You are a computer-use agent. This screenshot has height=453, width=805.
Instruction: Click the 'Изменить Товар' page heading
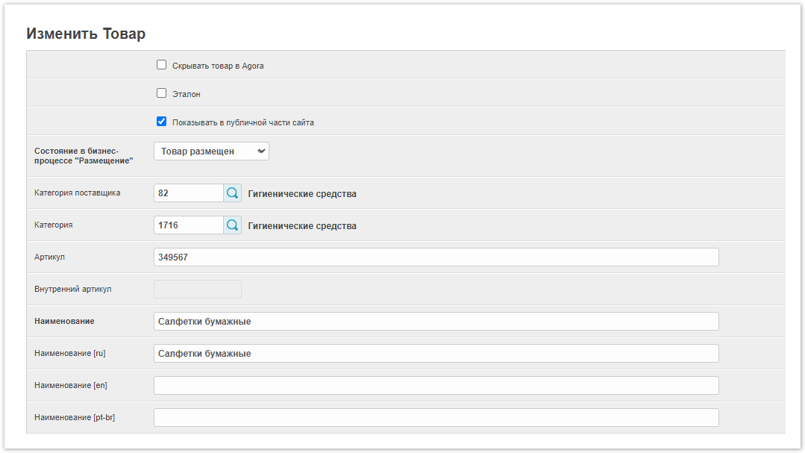click(x=86, y=34)
